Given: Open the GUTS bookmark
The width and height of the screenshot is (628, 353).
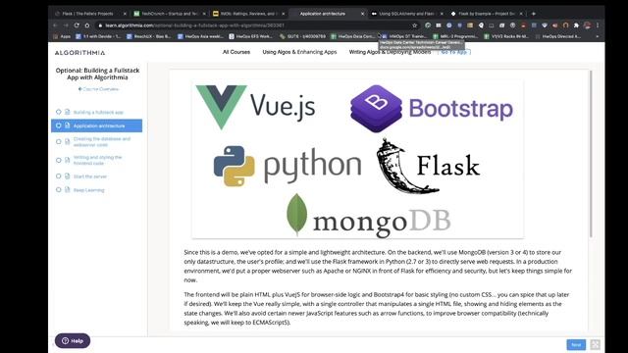Looking at the screenshot, I should (303, 36).
